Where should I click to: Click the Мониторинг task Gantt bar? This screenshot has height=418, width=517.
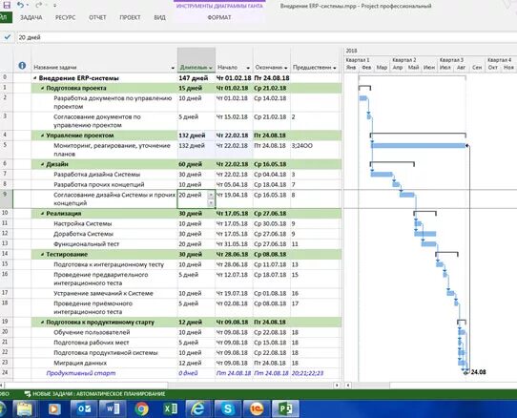(419, 145)
